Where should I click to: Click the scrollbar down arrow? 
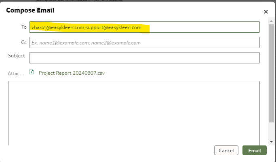[x=271, y=142]
